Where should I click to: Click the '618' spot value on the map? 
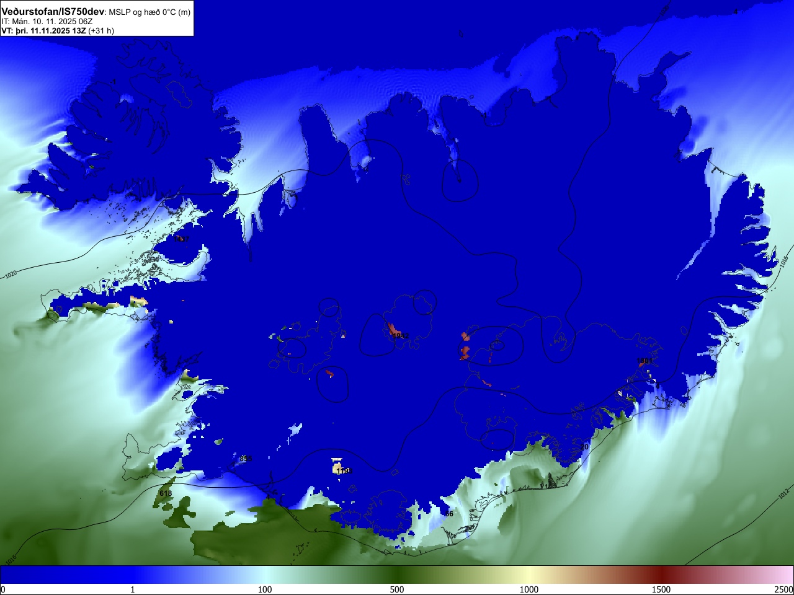166,493
